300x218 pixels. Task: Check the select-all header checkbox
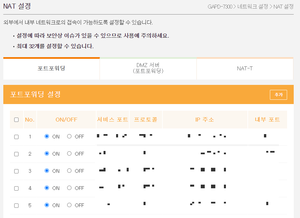point(17,120)
